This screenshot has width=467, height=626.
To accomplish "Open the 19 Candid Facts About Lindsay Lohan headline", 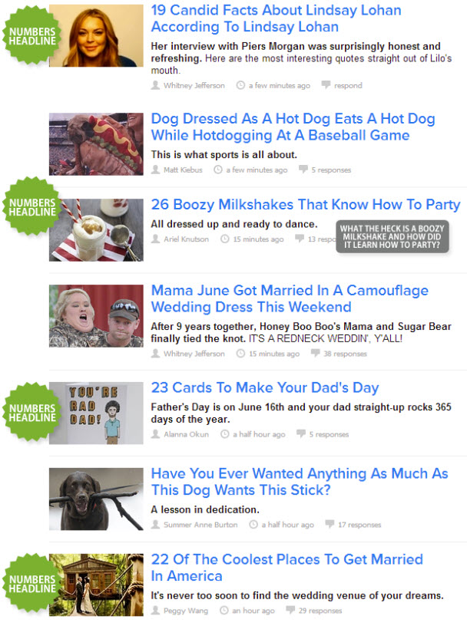I will 276,18.
